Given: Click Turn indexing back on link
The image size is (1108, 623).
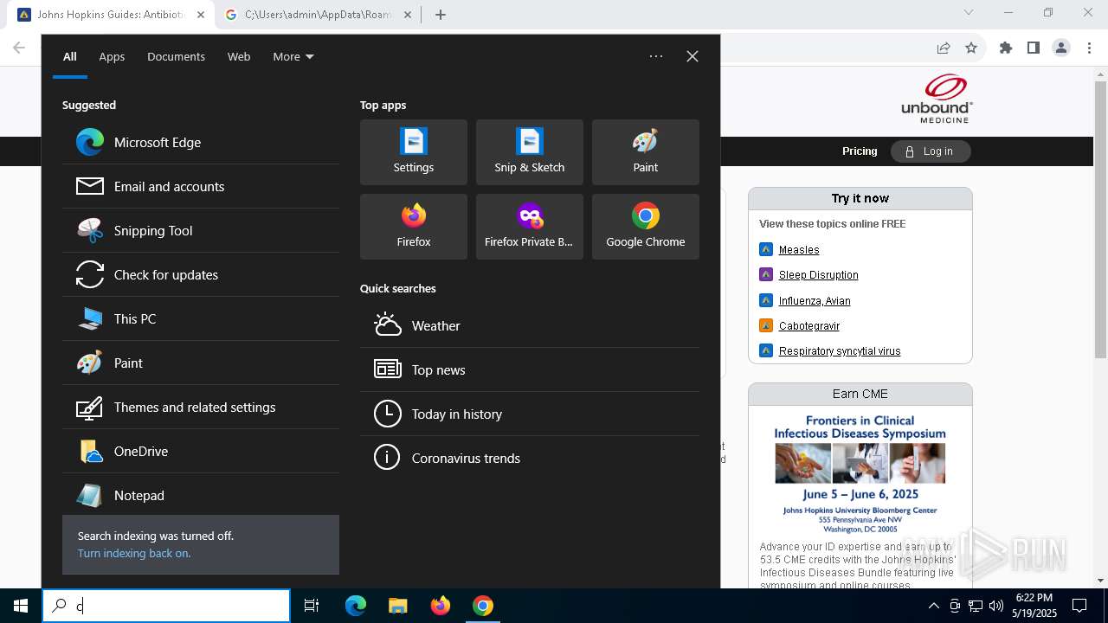Looking at the screenshot, I should (134, 553).
